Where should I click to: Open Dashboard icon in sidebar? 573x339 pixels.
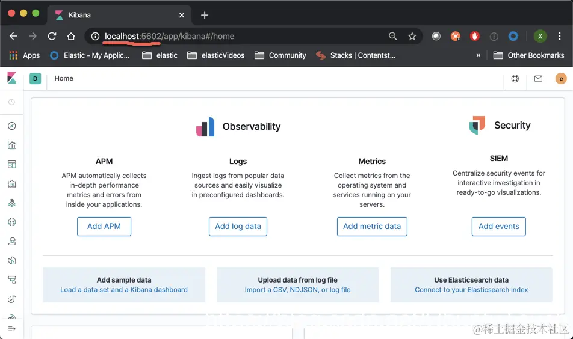(11, 165)
